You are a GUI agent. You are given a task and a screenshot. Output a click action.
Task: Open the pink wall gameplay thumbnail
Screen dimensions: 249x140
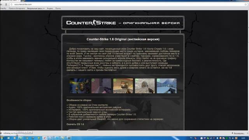pos(101,86)
